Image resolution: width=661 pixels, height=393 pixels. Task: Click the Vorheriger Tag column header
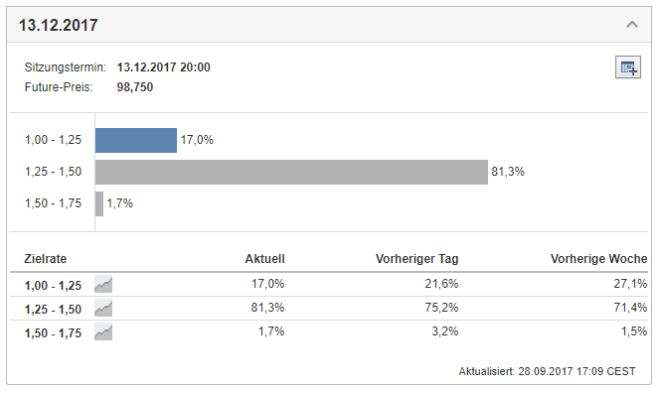[x=416, y=259]
